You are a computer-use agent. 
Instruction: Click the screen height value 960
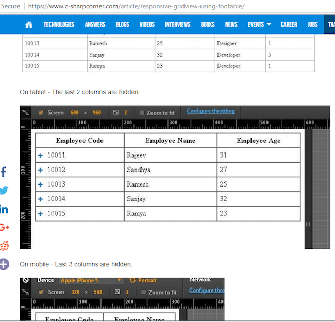coord(97,112)
